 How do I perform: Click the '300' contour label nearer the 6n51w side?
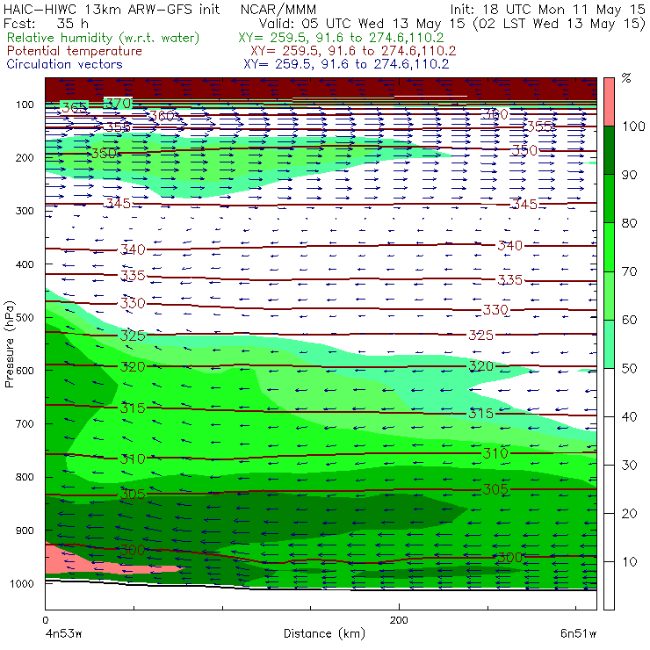pyautogui.click(x=509, y=558)
